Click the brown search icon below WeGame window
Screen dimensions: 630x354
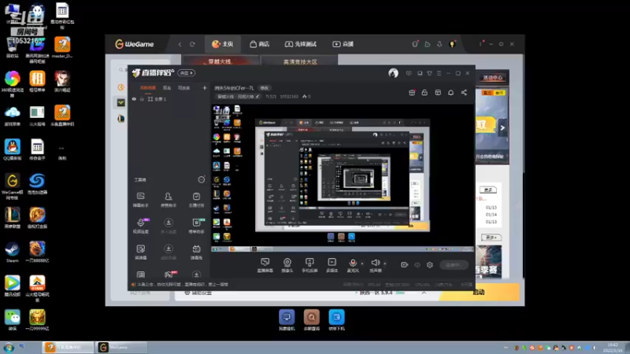click(311, 320)
